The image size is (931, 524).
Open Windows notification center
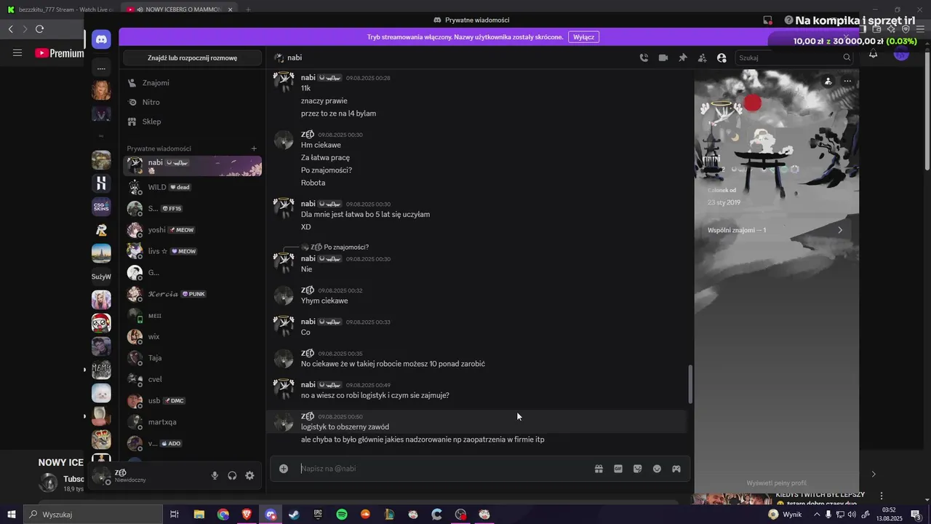(916, 515)
